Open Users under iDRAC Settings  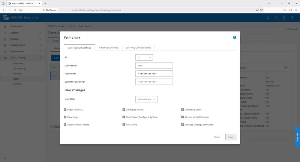(x=16, y=79)
